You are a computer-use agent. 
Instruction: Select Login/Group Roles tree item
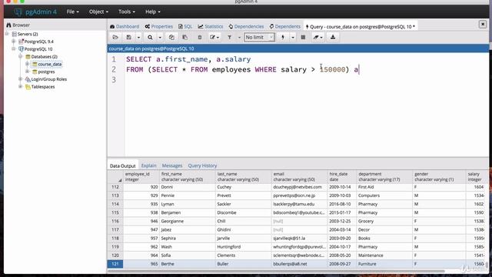coord(49,79)
